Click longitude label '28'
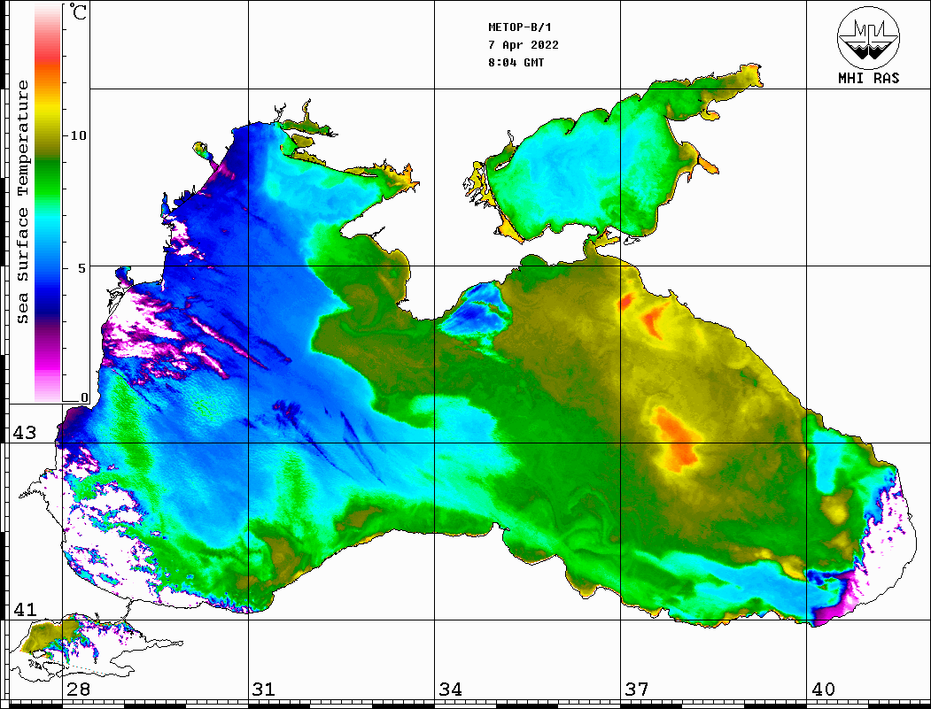The width and height of the screenshot is (931, 709). coord(78,690)
